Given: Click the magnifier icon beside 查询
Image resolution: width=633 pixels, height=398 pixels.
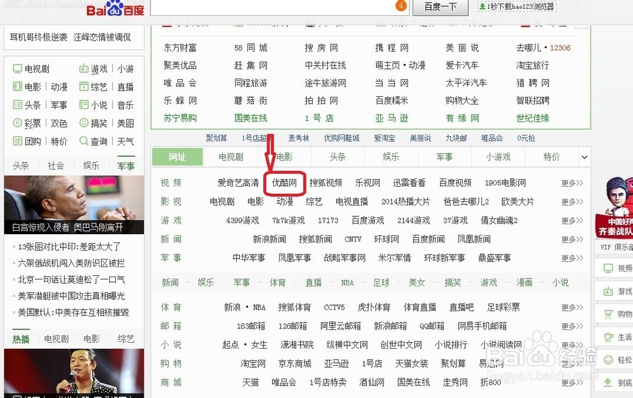Looking at the screenshot, I should [84, 141].
